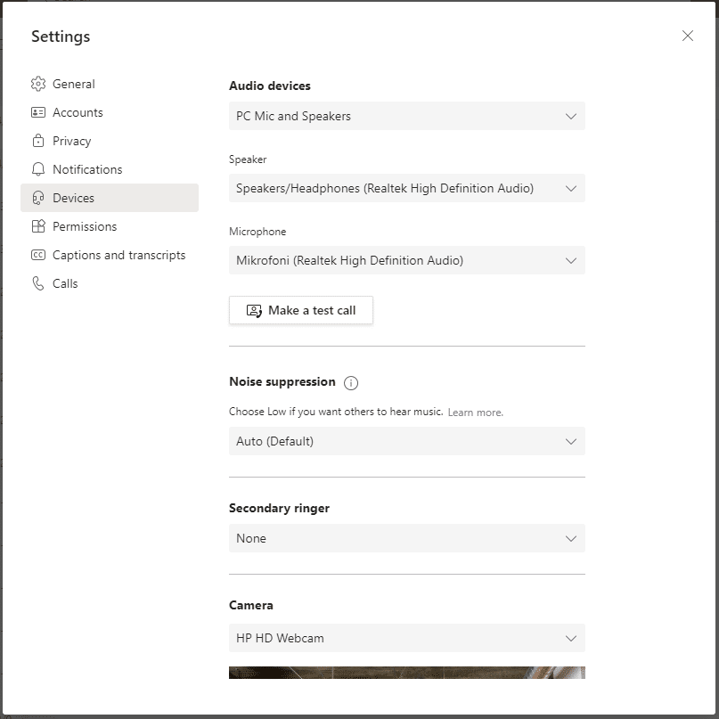Click the Noise suppression info icon
Screen dimensions: 719x719
351,382
